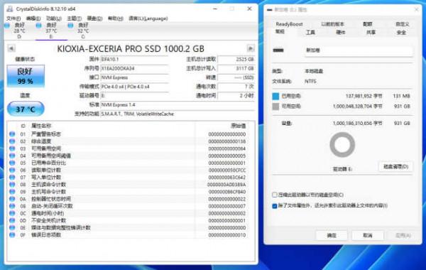The width and height of the screenshot is (426, 270).
Task: Enable the compress this drive checkbox
Action: click(275, 195)
